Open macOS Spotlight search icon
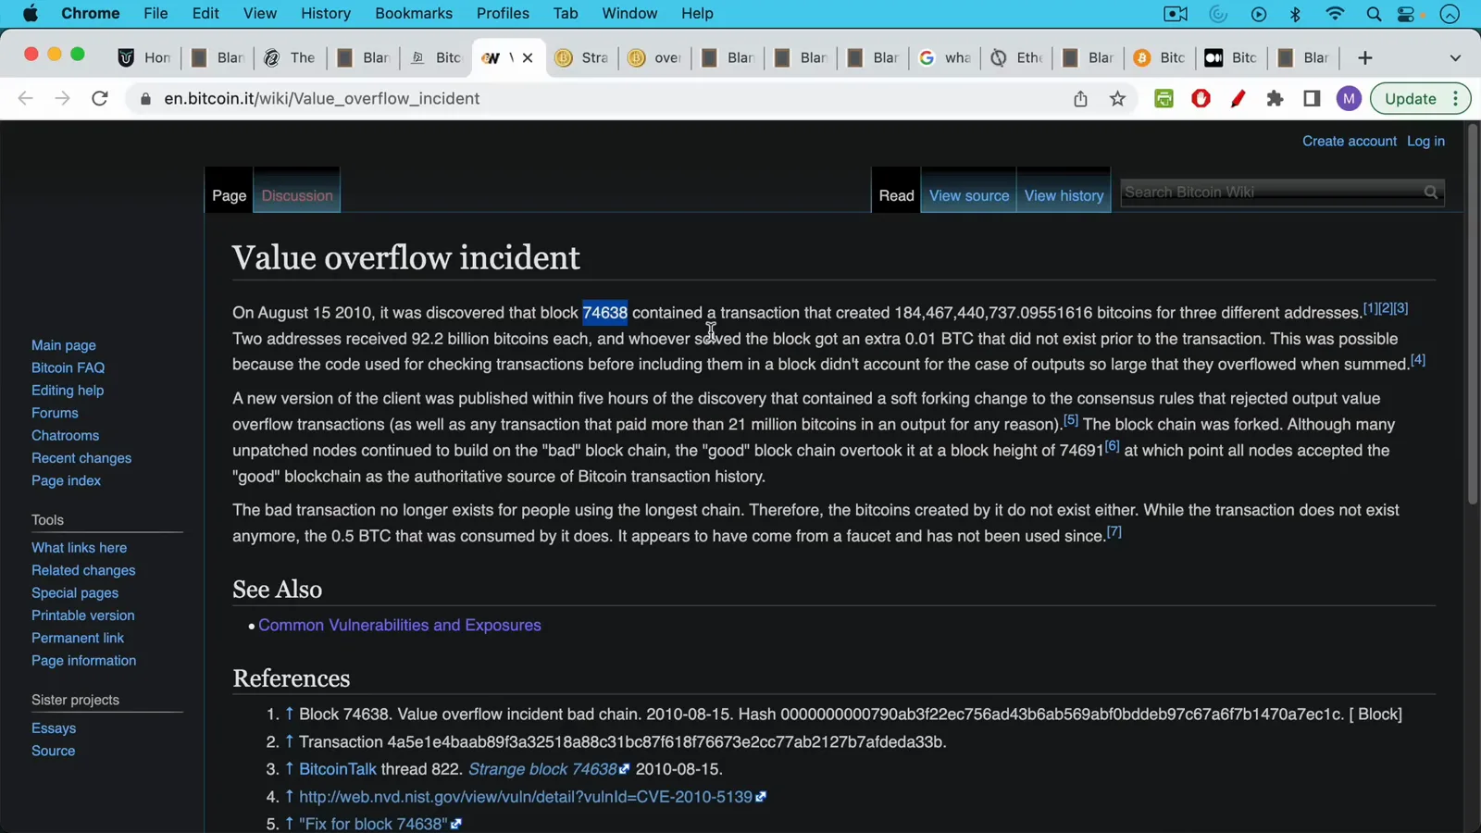Image resolution: width=1481 pixels, height=833 pixels. pyautogui.click(x=1374, y=14)
